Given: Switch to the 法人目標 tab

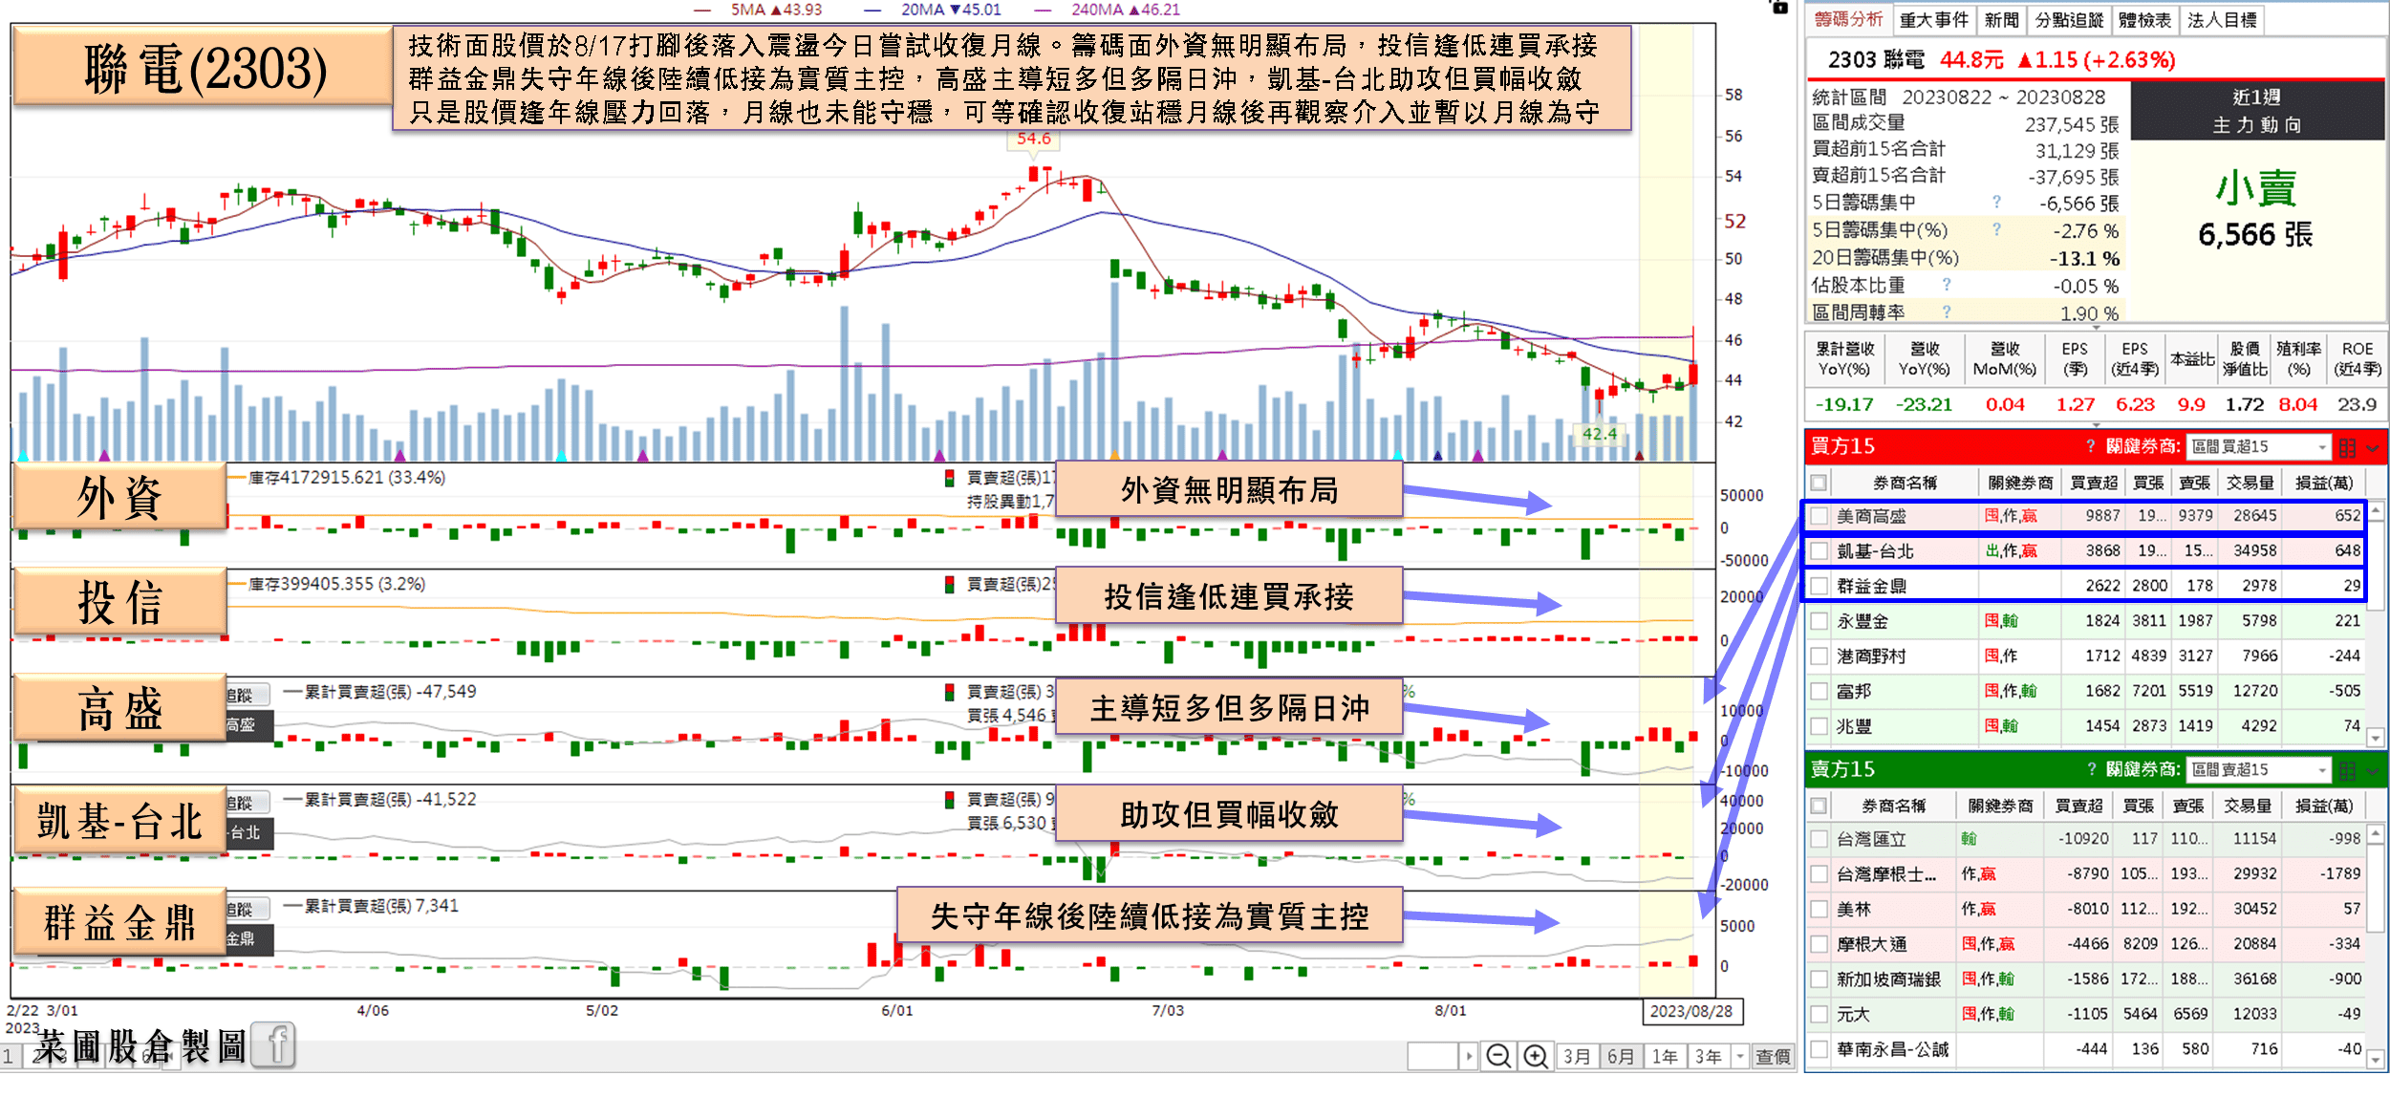Looking at the screenshot, I should (x=2222, y=20).
